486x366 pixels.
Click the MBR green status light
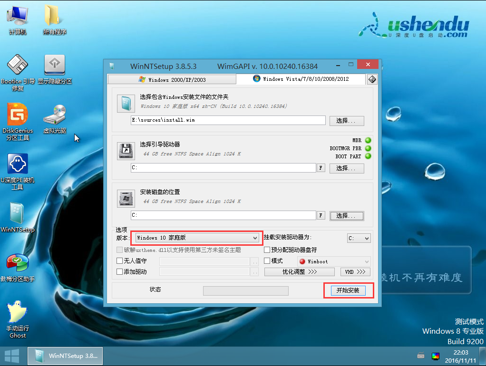click(368, 140)
